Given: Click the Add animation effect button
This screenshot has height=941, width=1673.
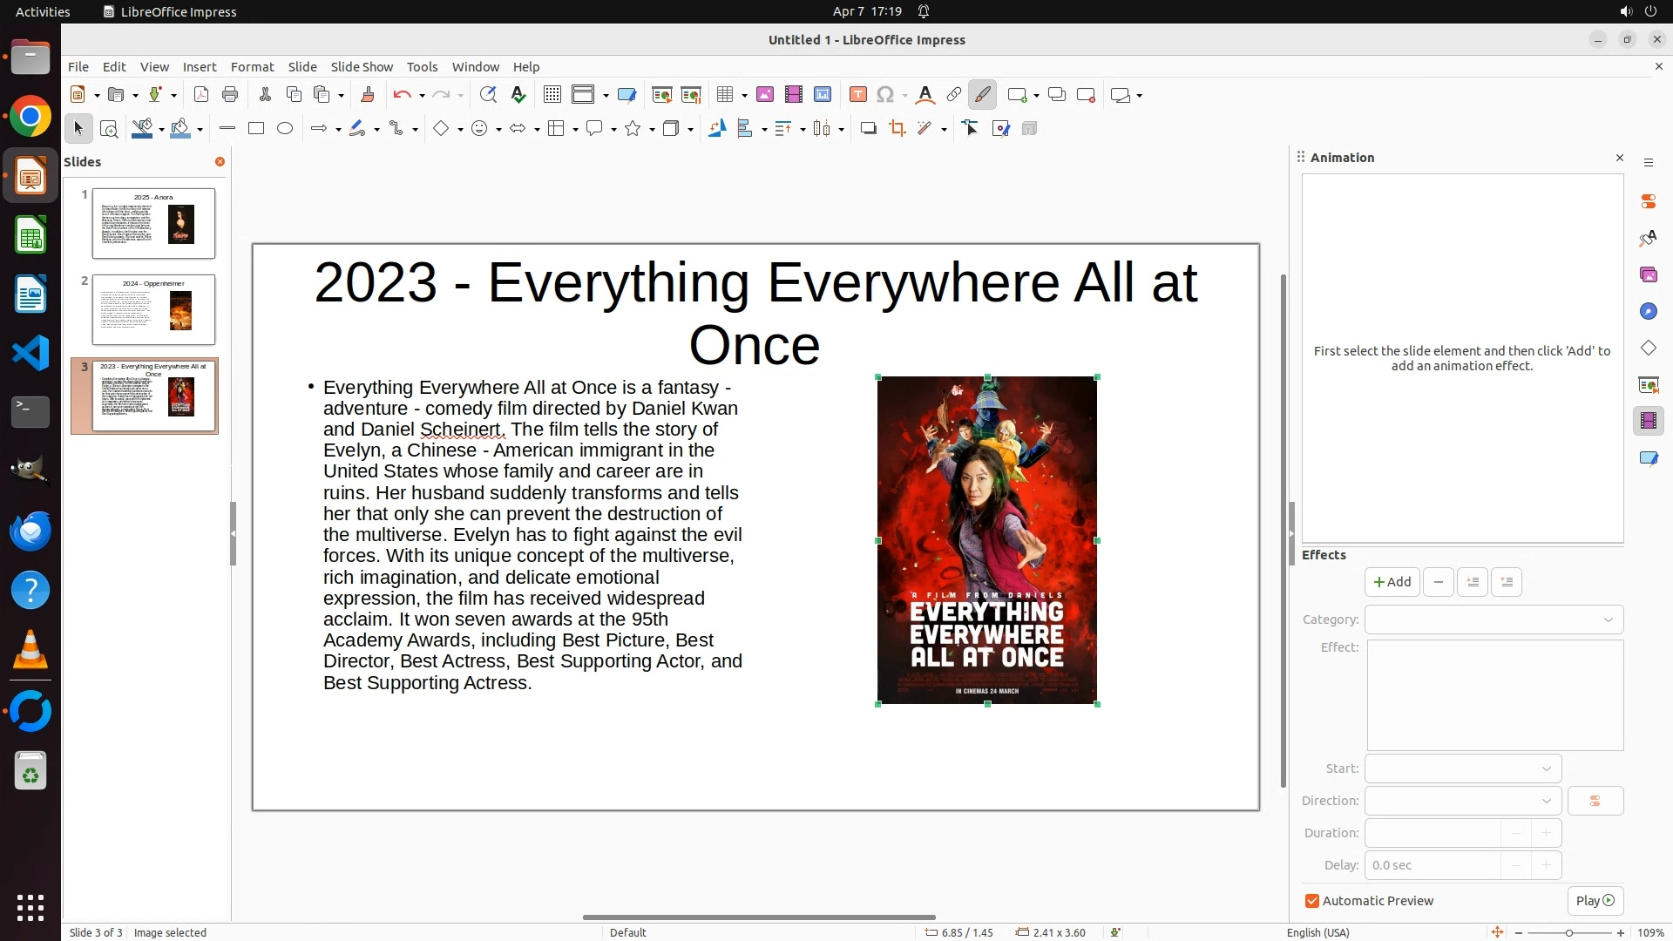Looking at the screenshot, I should [x=1392, y=582].
